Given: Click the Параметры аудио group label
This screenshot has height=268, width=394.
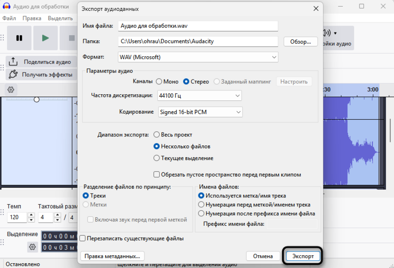Looking at the screenshot, I should pyautogui.click(x=109, y=71).
